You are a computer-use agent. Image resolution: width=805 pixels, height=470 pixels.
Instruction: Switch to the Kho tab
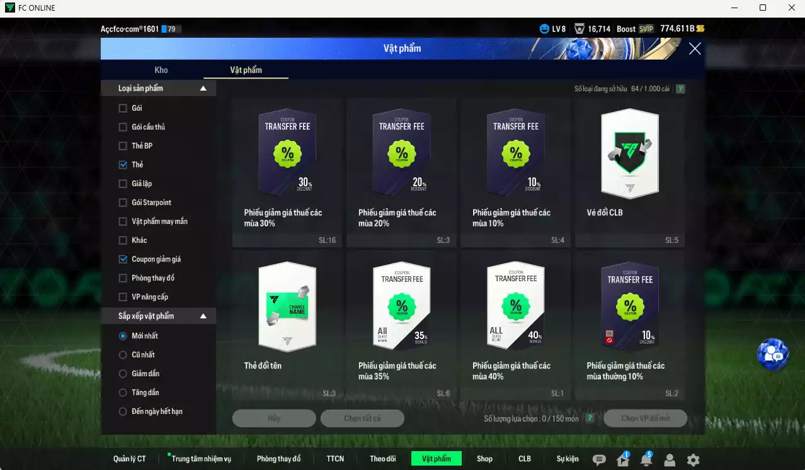click(x=161, y=70)
